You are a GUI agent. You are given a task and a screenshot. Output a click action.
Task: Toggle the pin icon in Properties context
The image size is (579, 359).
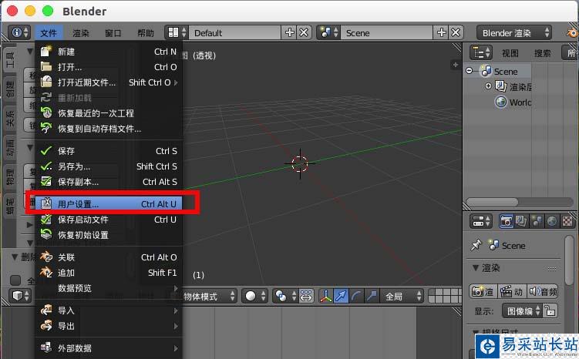pyautogui.click(x=476, y=245)
